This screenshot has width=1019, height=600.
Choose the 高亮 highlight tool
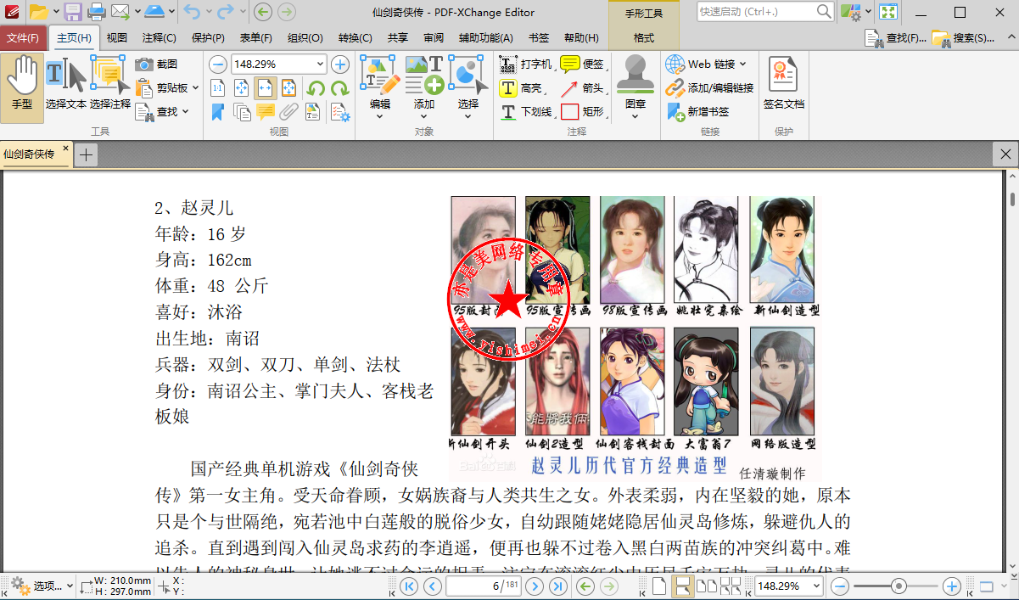click(521, 88)
